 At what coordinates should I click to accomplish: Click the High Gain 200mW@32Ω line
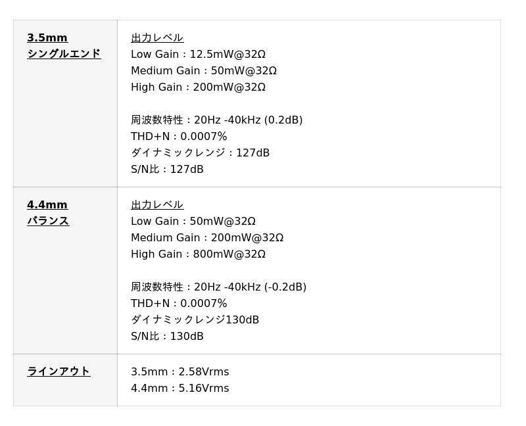pyautogui.click(x=198, y=87)
